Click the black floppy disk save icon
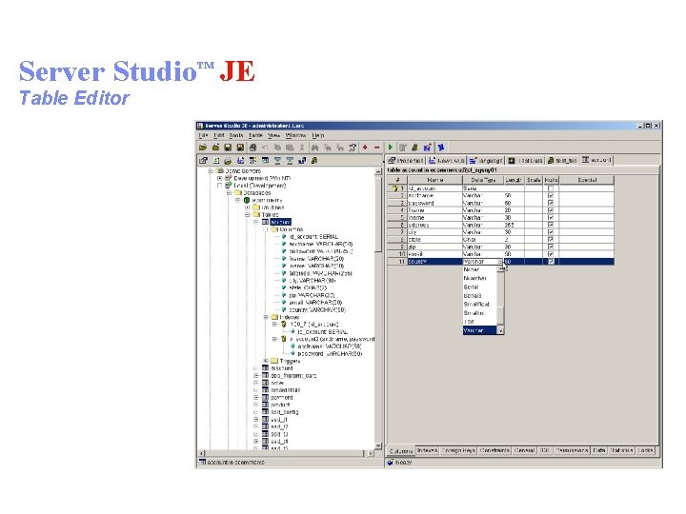Viewport: 686px width, 514px height. pyautogui.click(x=228, y=148)
